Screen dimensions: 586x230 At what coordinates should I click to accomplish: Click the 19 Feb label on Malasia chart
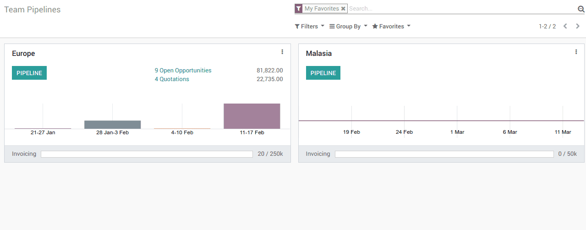pyautogui.click(x=351, y=132)
